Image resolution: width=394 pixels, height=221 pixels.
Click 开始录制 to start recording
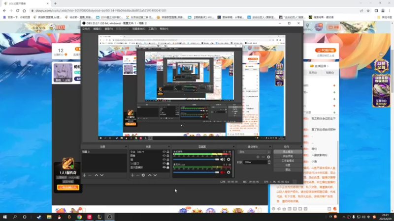pos(288,156)
